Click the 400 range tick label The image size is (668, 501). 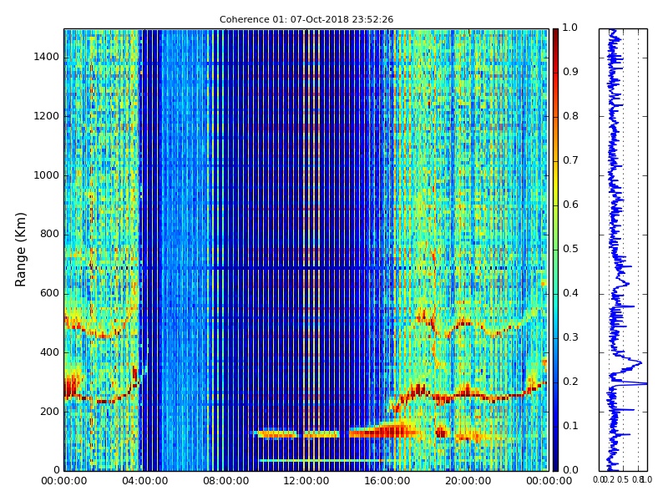(50, 352)
